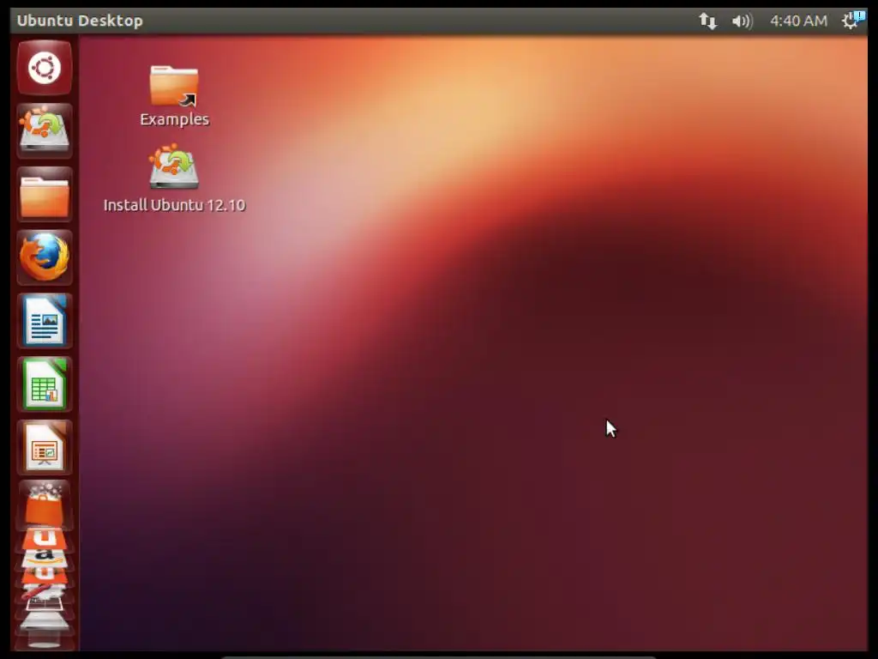The width and height of the screenshot is (878, 659).
Task: Click the Ubuntu Desktop title in the top panel
Action: [80, 21]
